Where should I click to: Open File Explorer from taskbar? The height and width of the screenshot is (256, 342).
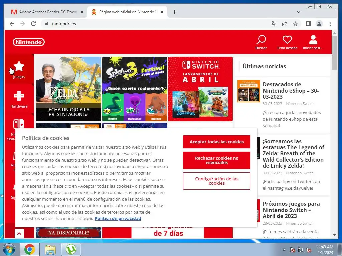50,249
